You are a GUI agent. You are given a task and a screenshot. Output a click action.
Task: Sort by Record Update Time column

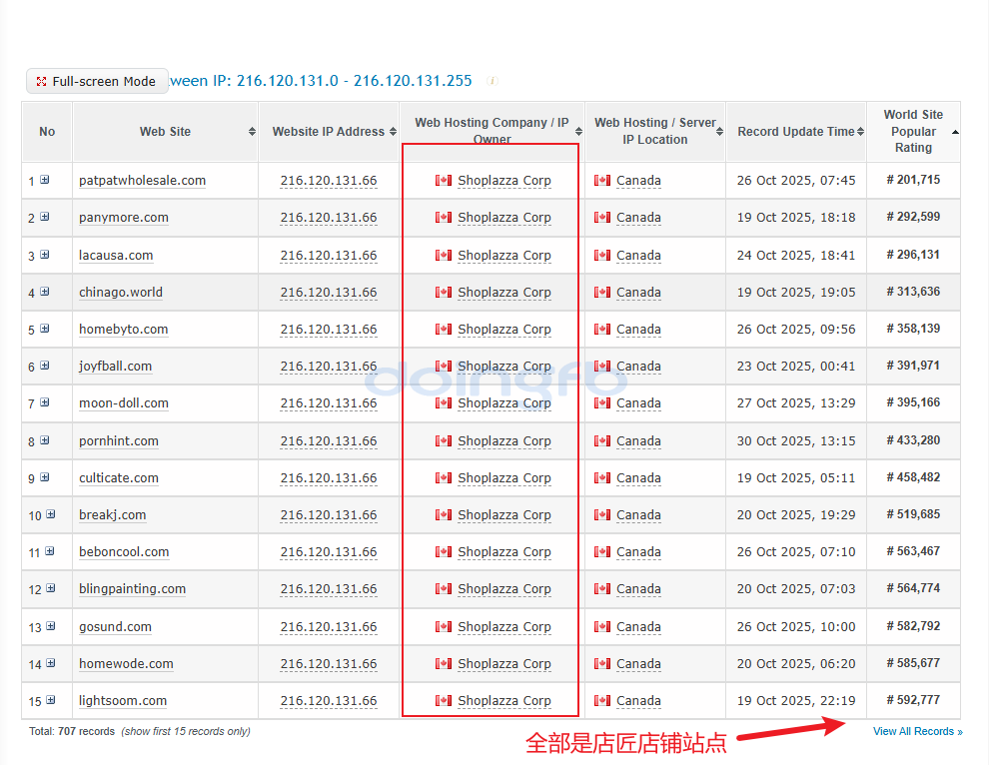click(860, 132)
